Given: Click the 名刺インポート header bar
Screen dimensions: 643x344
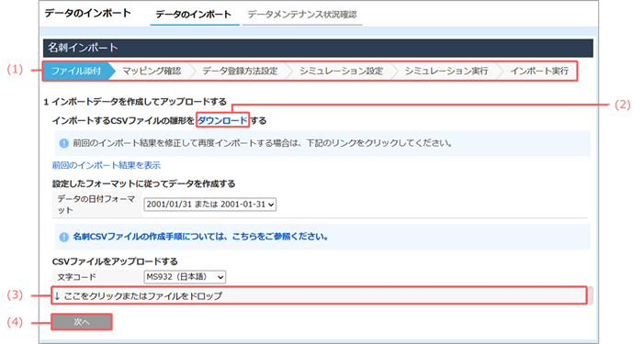Looking at the screenshot, I should pyautogui.click(x=318, y=48).
